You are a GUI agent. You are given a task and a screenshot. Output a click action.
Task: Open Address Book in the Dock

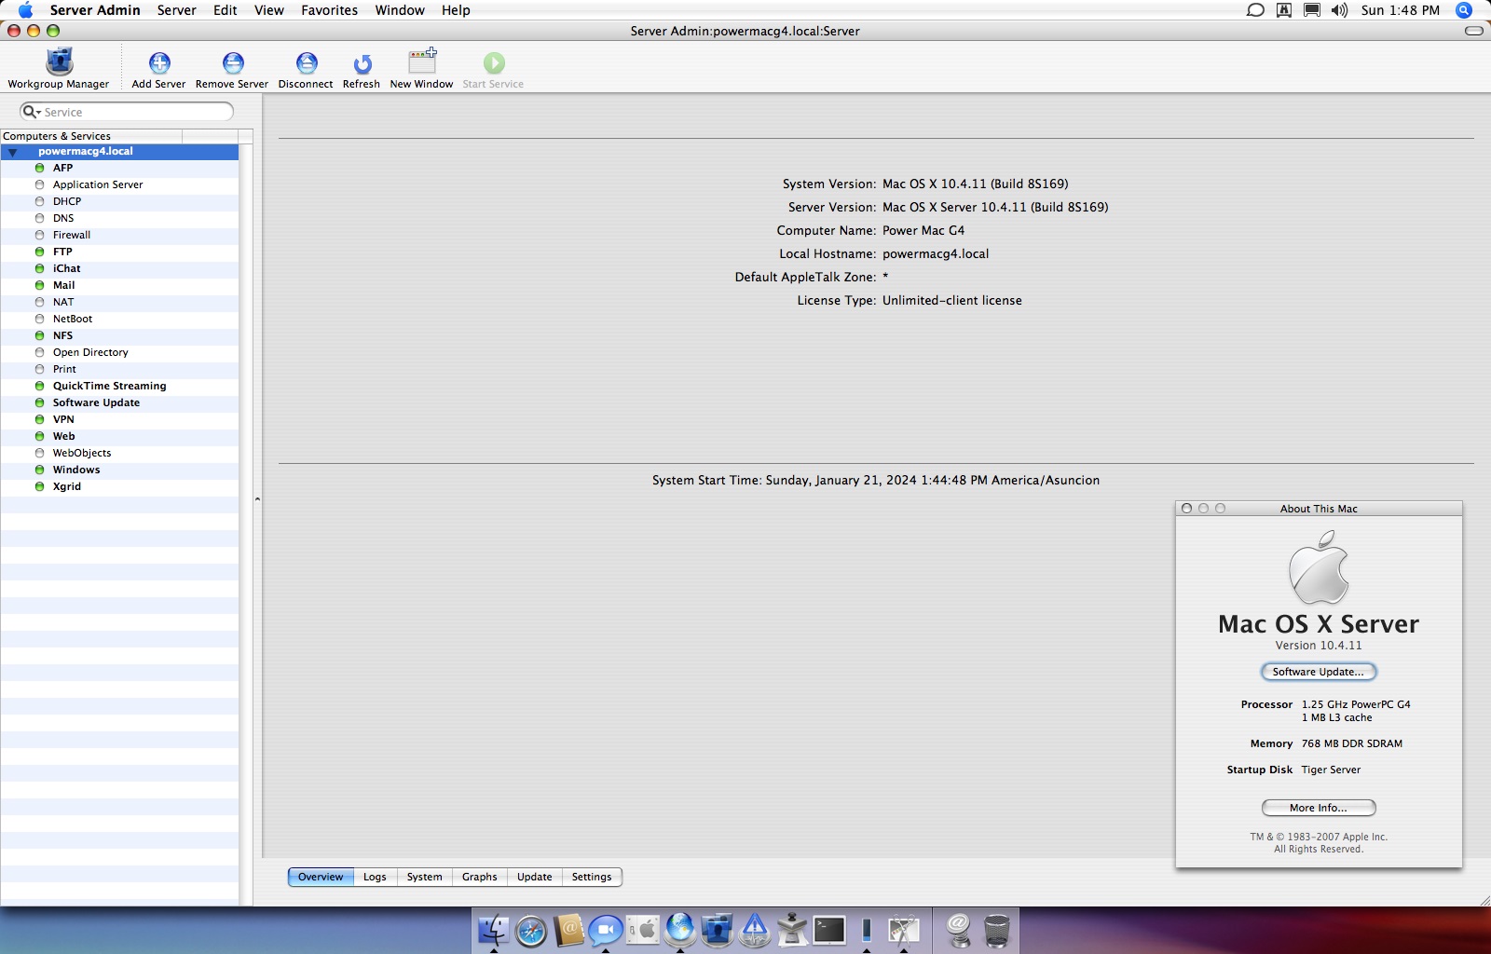(568, 930)
